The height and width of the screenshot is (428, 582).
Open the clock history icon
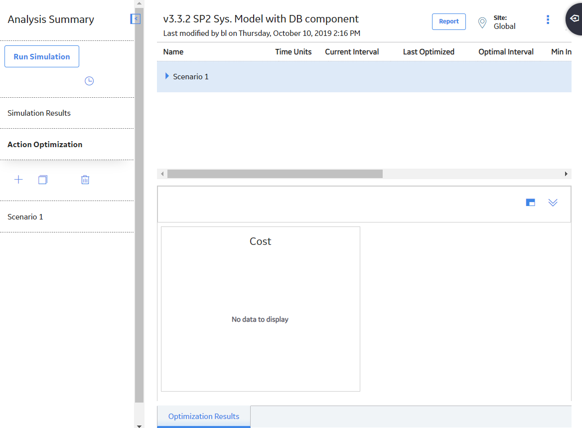click(x=89, y=81)
